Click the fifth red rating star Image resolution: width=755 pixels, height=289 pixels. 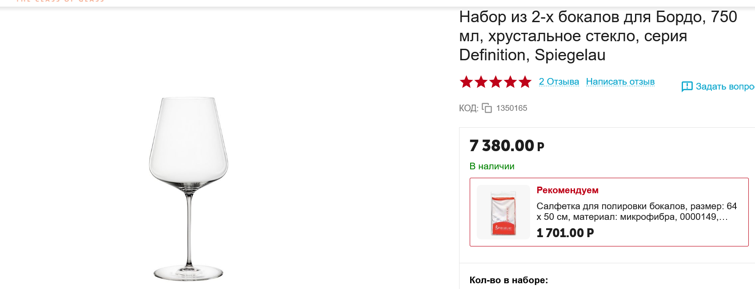tap(525, 82)
